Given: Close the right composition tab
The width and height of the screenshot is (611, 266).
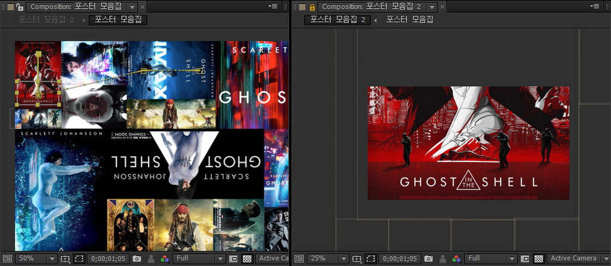Looking at the screenshot, I should pyautogui.click(x=442, y=7).
